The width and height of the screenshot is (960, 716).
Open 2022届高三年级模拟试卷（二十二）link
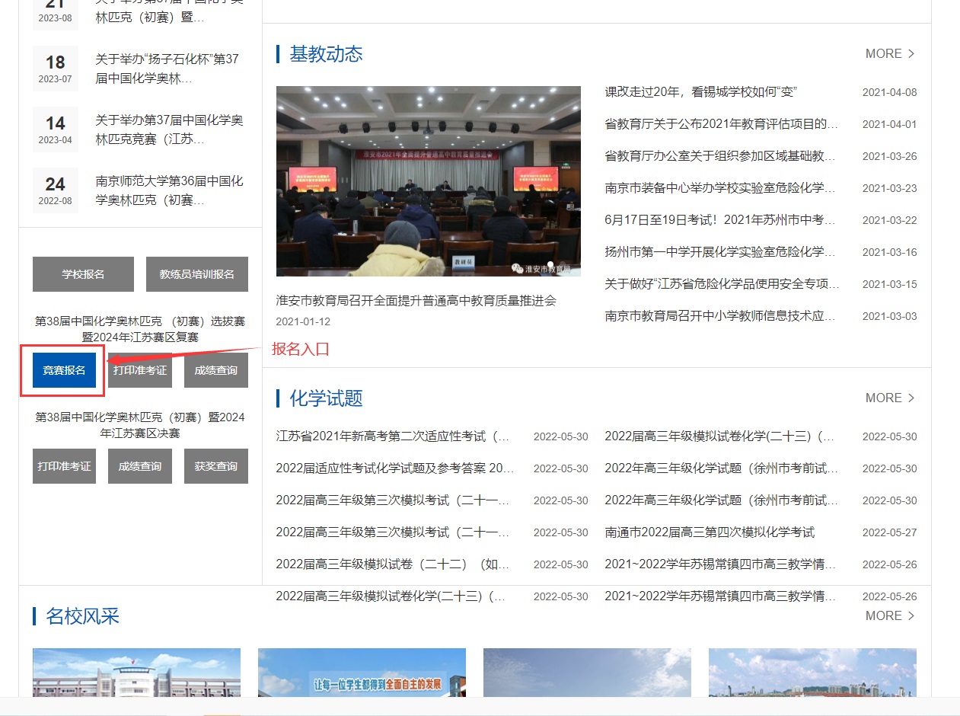tap(393, 564)
